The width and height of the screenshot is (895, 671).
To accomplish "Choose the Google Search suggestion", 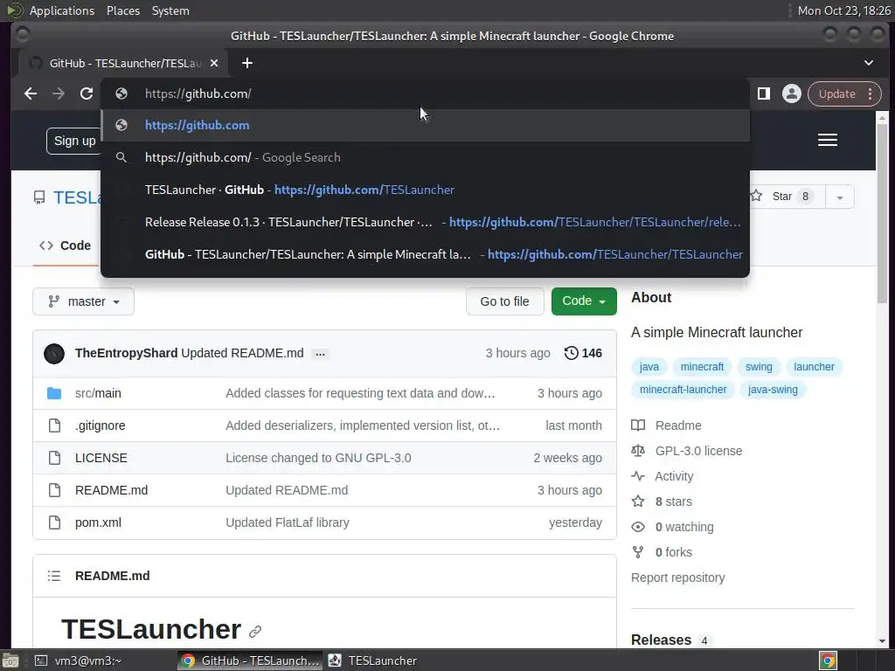I will click(426, 157).
